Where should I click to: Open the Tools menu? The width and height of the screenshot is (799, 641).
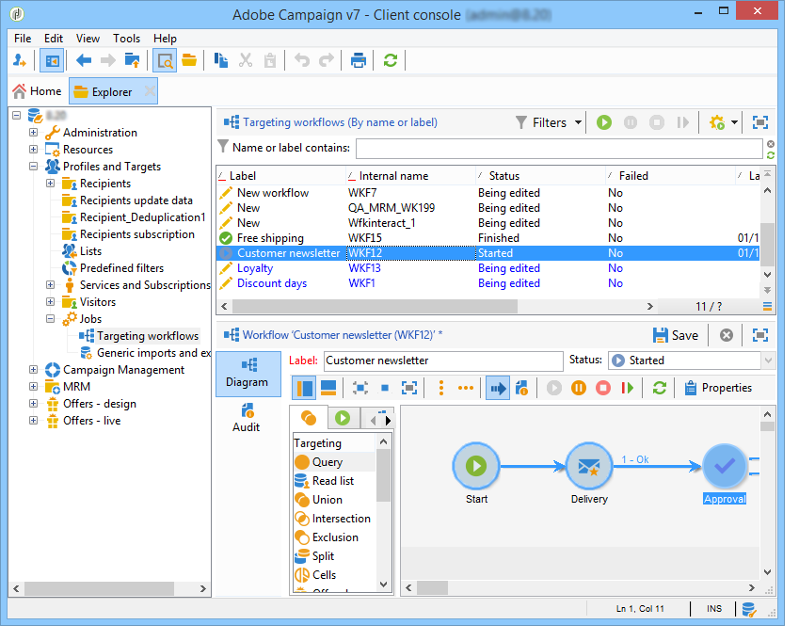128,39
